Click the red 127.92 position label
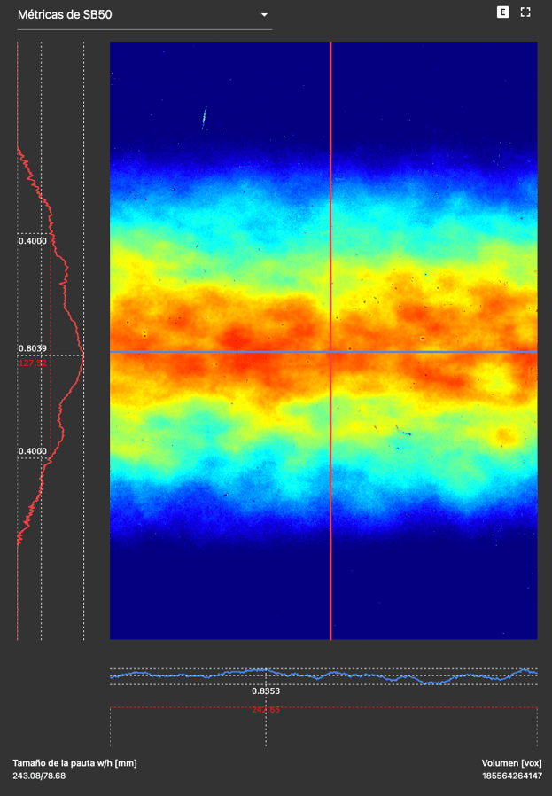 [x=33, y=363]
